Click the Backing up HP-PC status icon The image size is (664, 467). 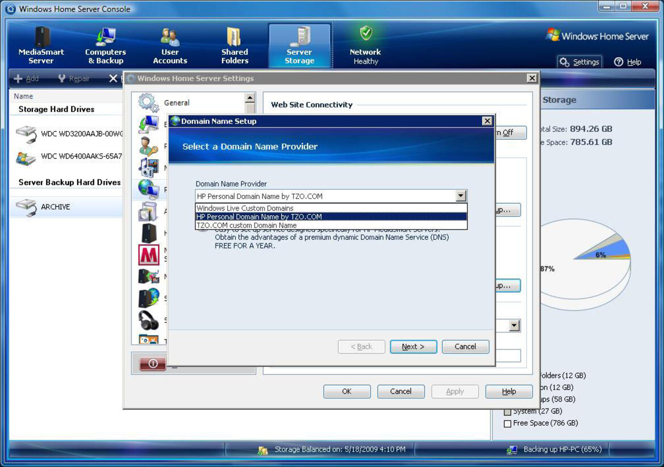[x=512, y=450]
